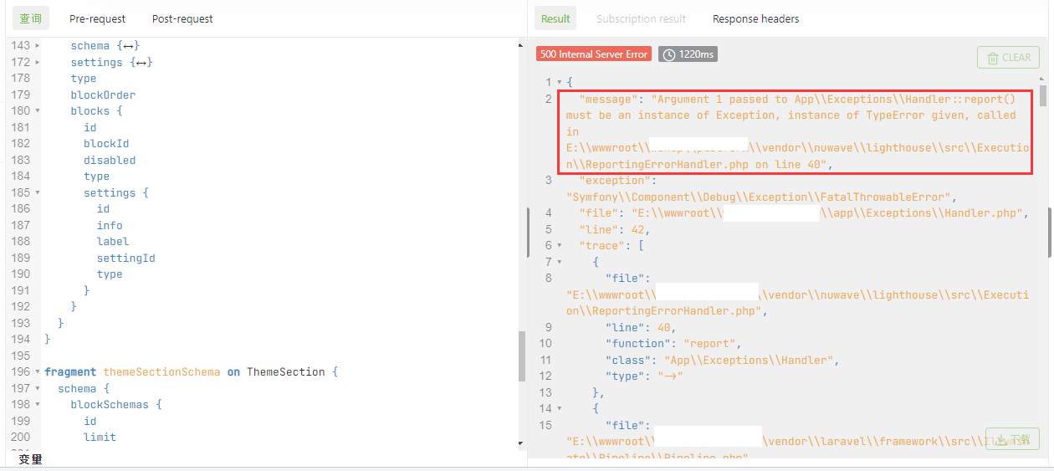Image resolution: width=1054 pixels, height=471 pixels.
Task: Download the response with the 下载 button
Action: pyautogui.click(x=1011, y=439)
